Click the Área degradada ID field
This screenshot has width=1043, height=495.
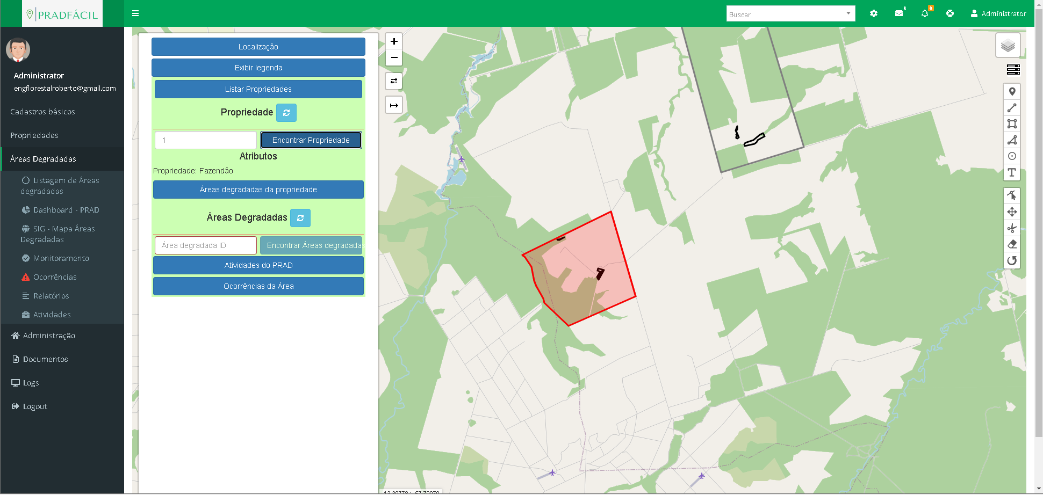point(205,245)
